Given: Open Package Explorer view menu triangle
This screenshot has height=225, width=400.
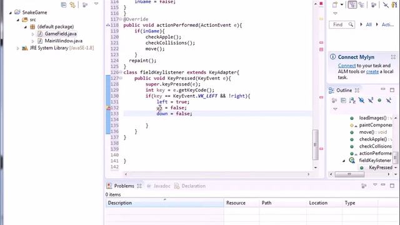Looking at the screenshot, I should point(96,4).
